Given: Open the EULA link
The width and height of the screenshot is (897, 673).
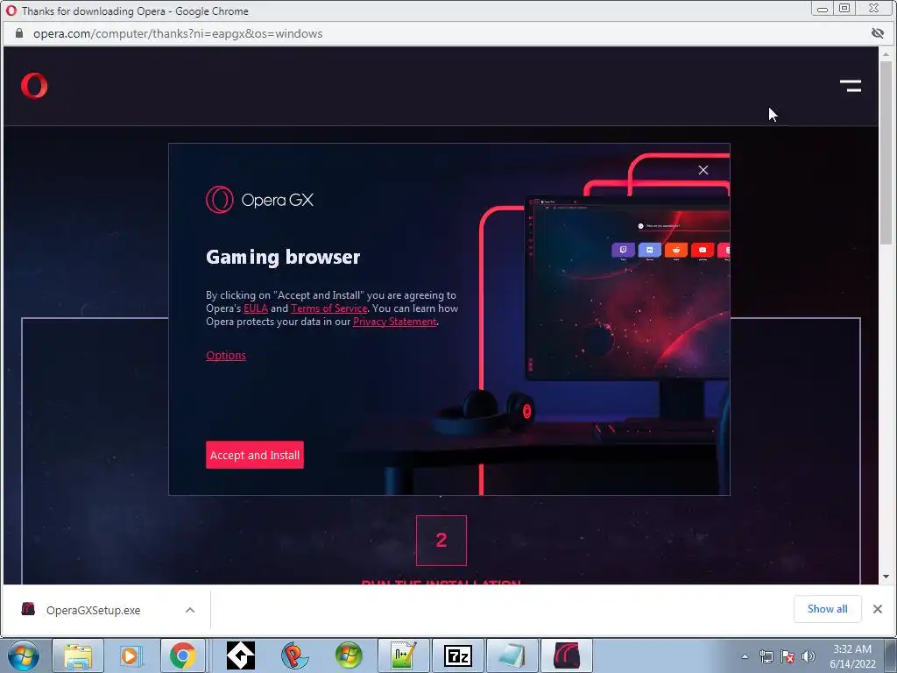Looking at the screenshot, I should (256, 308).
